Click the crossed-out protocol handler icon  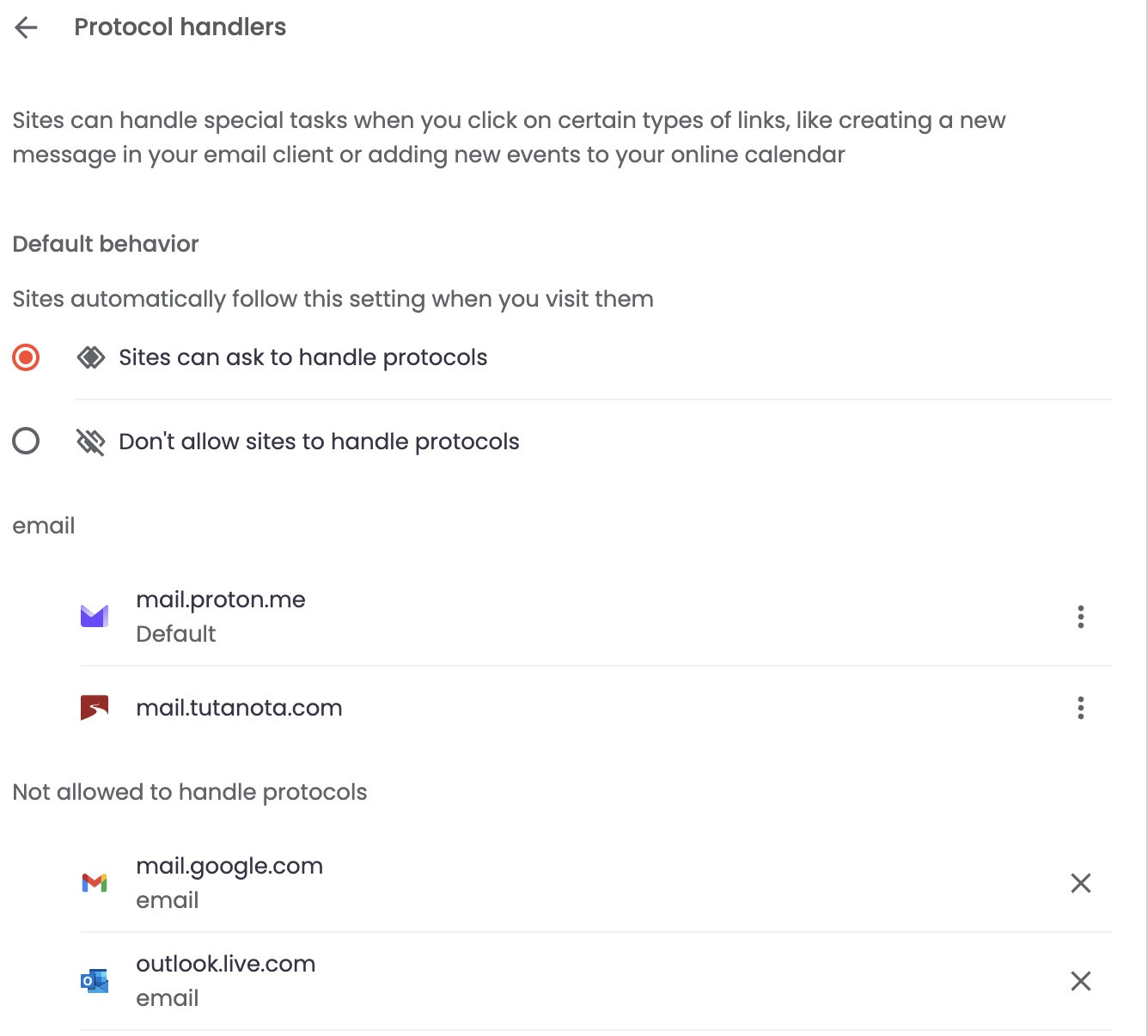point(91,442)
